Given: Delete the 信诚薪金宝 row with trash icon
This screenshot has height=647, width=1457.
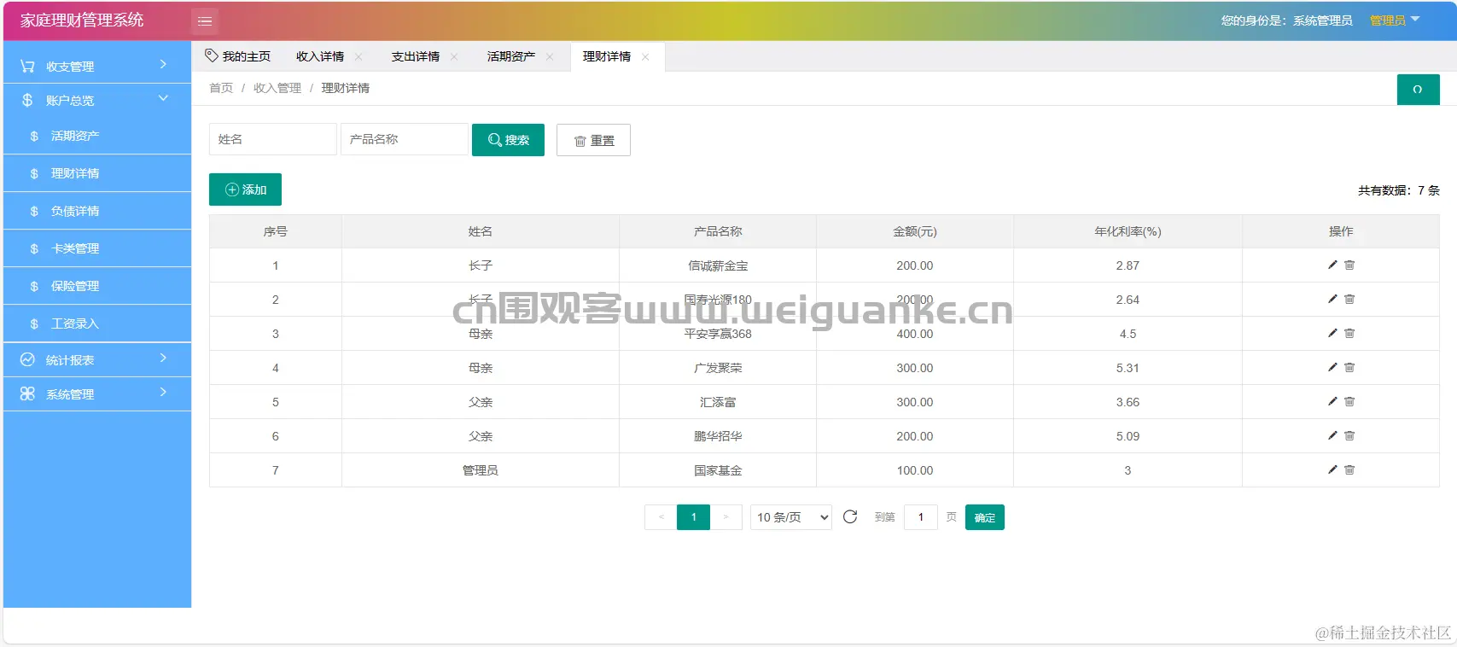Looking at the screenshot, I should 1349,265.
